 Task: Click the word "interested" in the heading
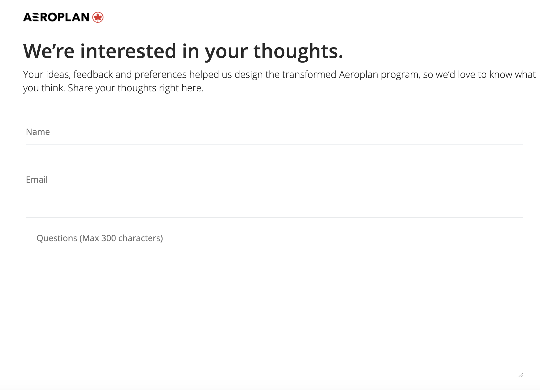tap(128, 51)
